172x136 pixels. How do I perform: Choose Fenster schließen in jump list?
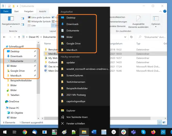(76, 124)
